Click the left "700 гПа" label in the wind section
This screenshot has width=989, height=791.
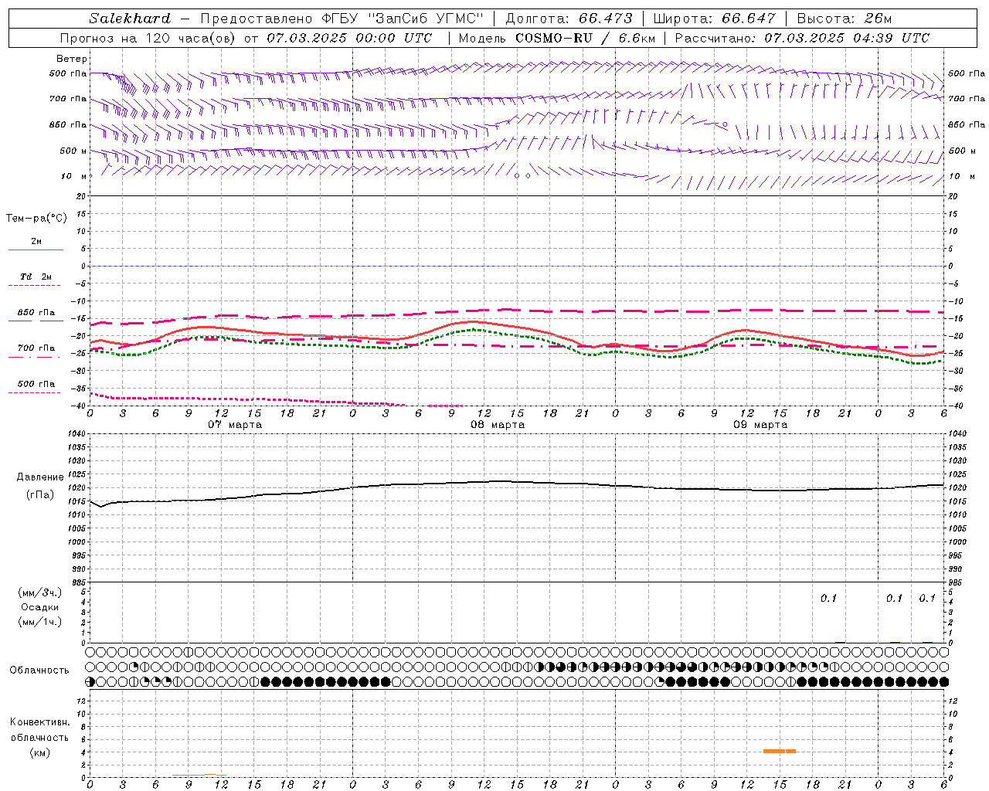click(68, 99)
